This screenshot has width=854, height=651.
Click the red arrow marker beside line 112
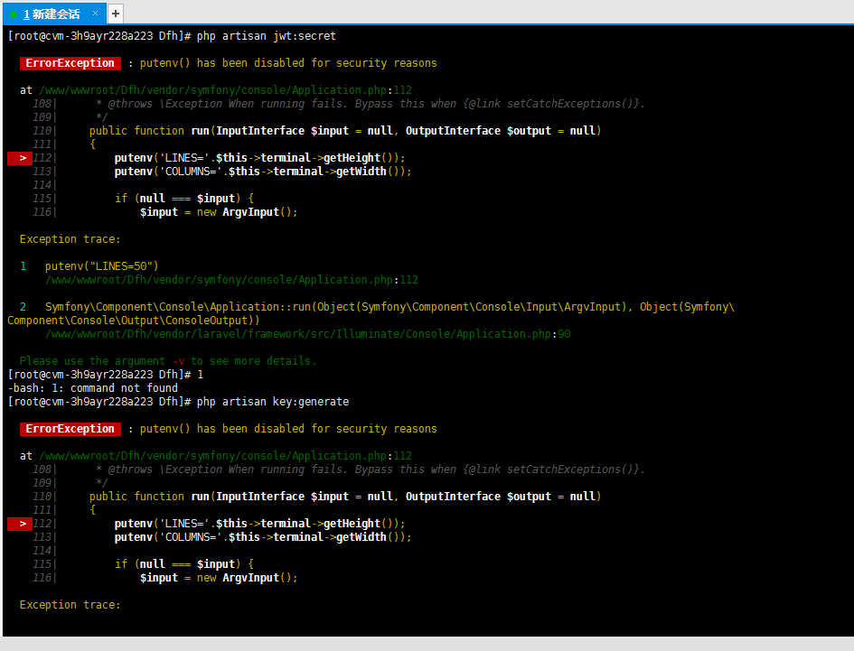[19, 157]
